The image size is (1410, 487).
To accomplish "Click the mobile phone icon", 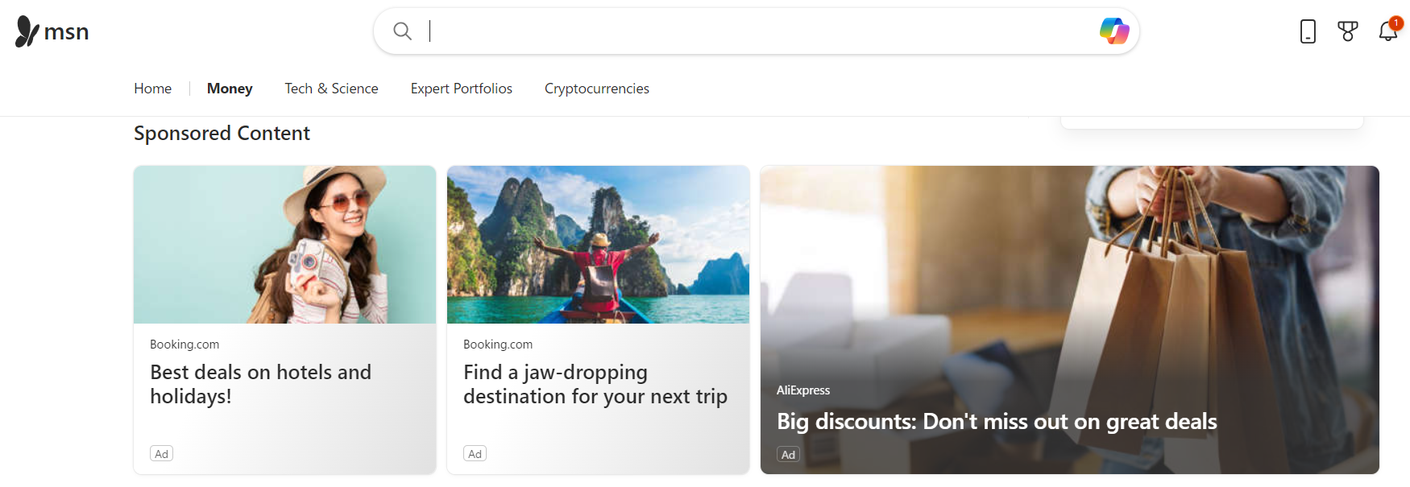I will pos(1308,31).
